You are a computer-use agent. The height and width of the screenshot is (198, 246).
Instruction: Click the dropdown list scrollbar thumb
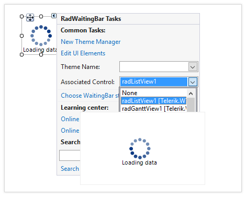tap(191, 105)
